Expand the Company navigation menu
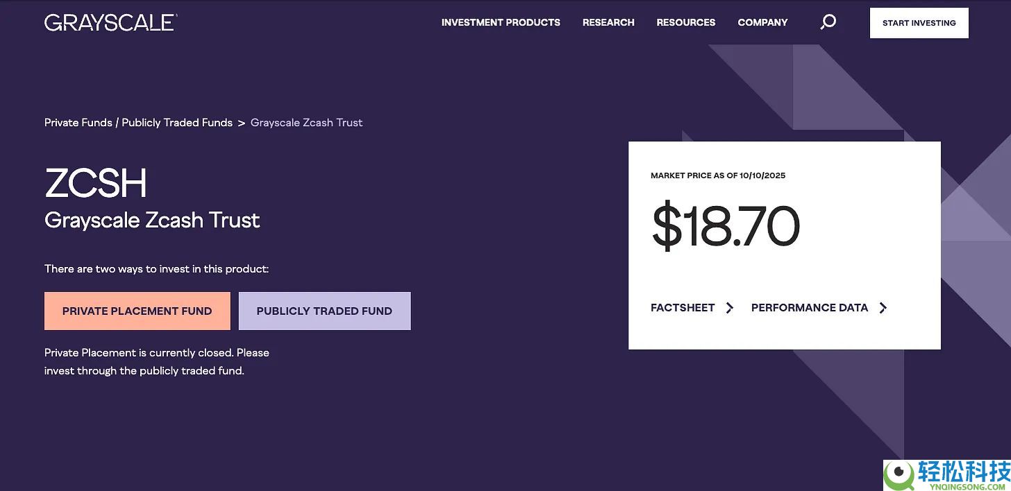 [x=762, y=22]
